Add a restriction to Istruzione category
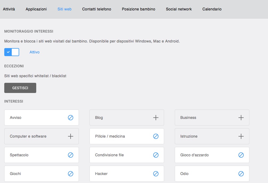The height and width of the screenshot is (183, 268). point(241,136)
